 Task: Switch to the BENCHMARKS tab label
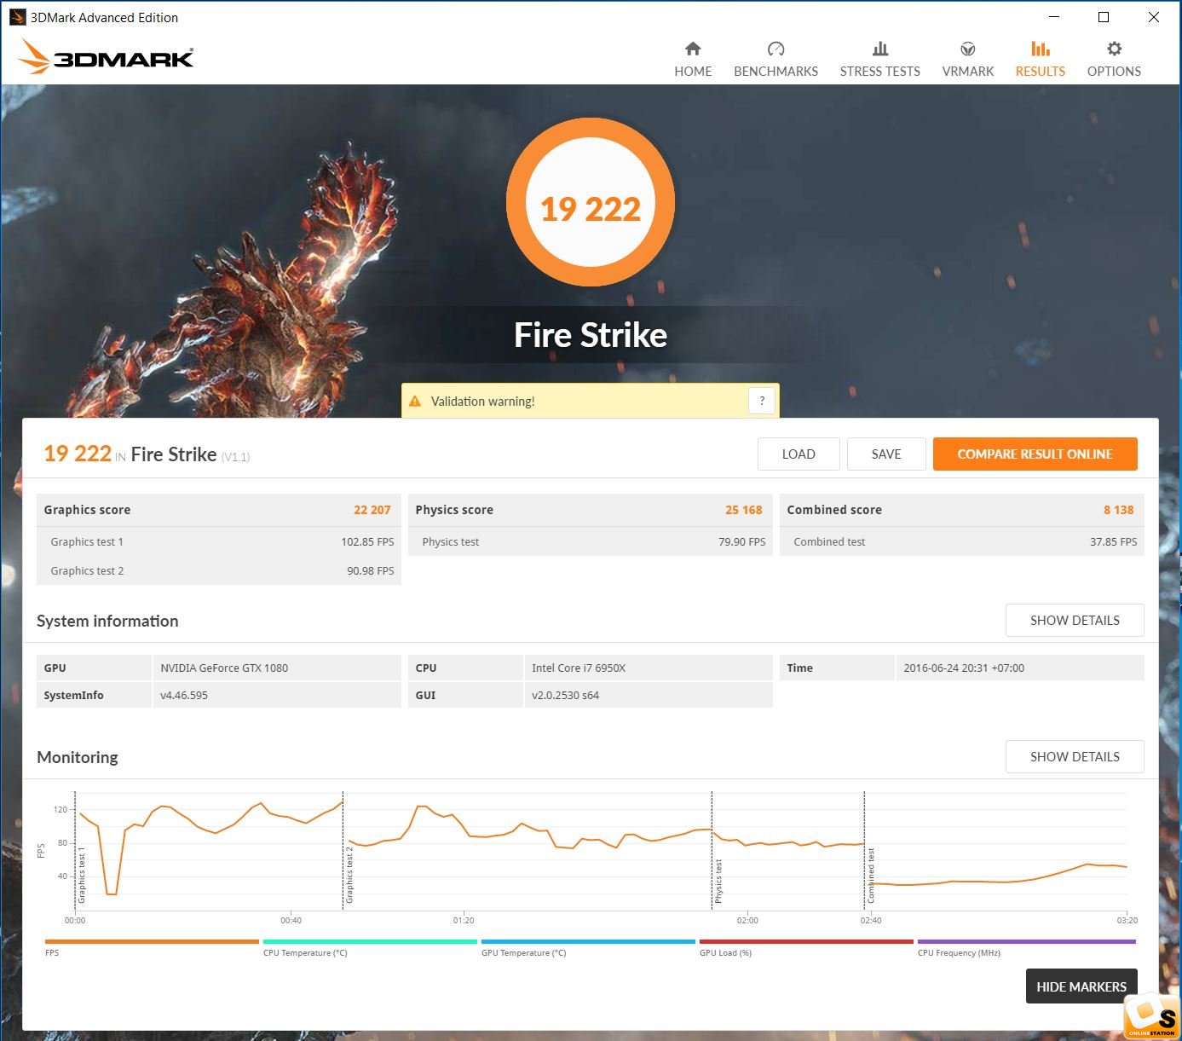pos(776,72)
